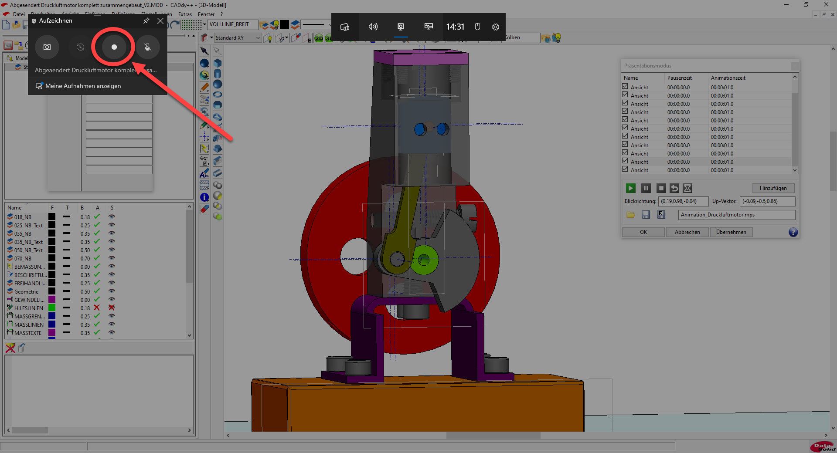Image resolution: width=837 pixels, height=453 pixels.
Task: Toggle visibility eye of 018_NB layer
Action: [x=112, y=217]
